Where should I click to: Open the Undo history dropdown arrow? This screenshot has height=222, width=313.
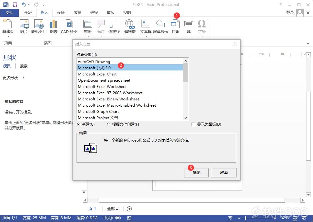pyautogui.click(x=29, y=5)
